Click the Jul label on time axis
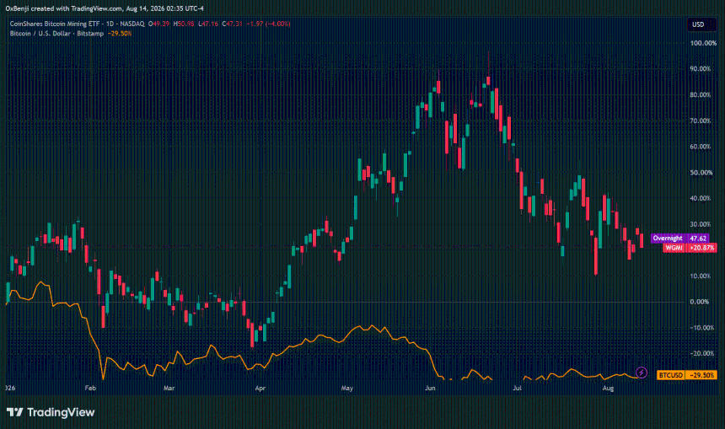725x429 pixels. click(x=517, y=388)
